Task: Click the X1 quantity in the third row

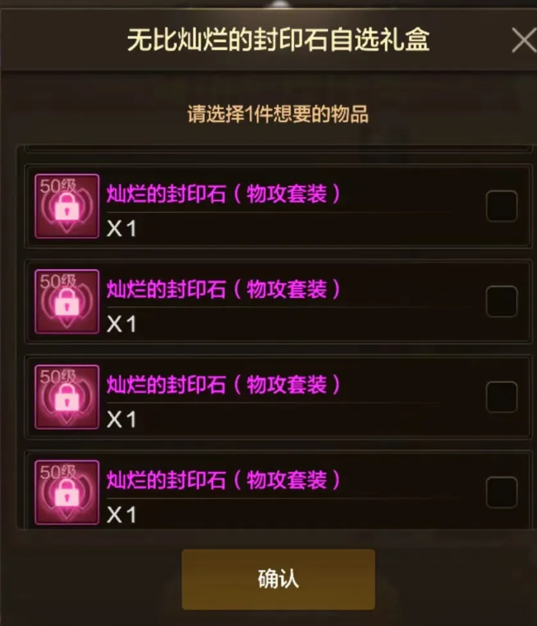Action: (x=121, y=420)
